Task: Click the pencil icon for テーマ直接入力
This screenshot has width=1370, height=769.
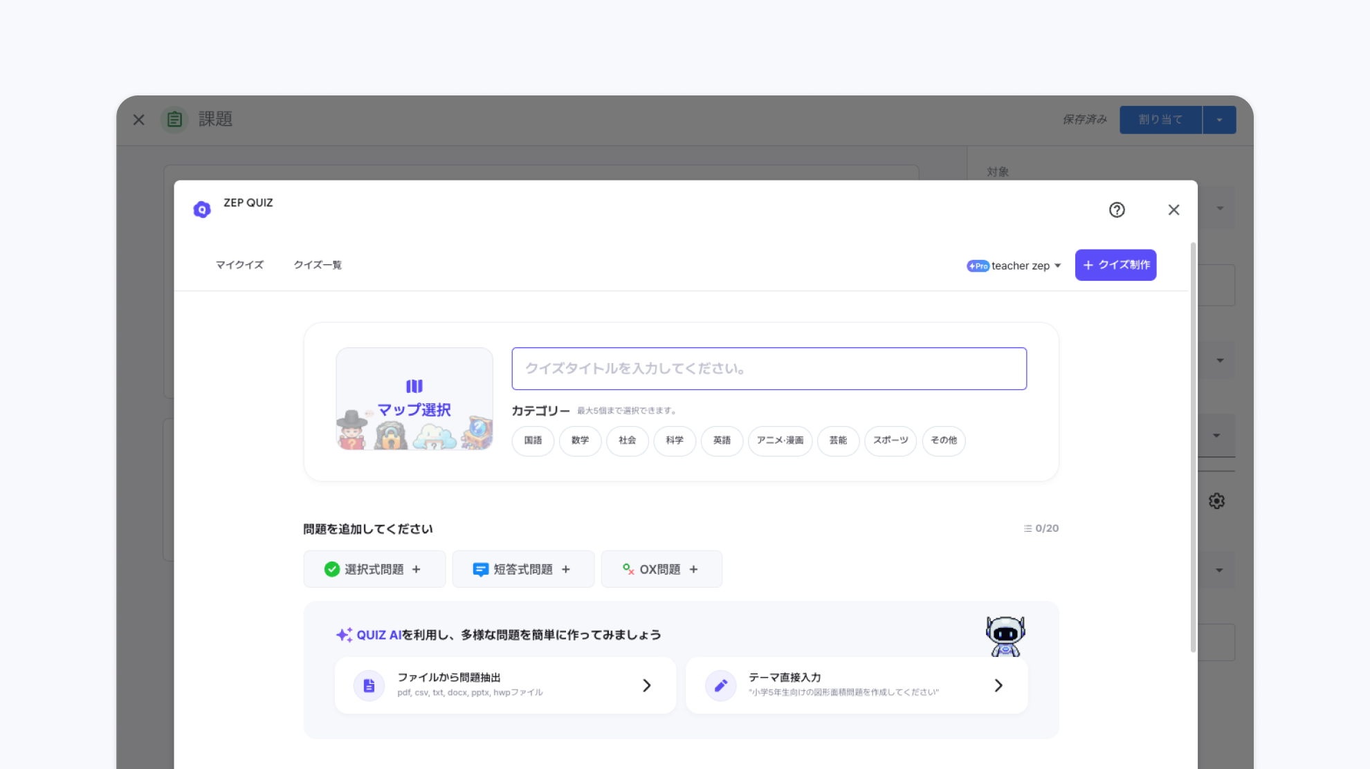Action: point(720,685)
